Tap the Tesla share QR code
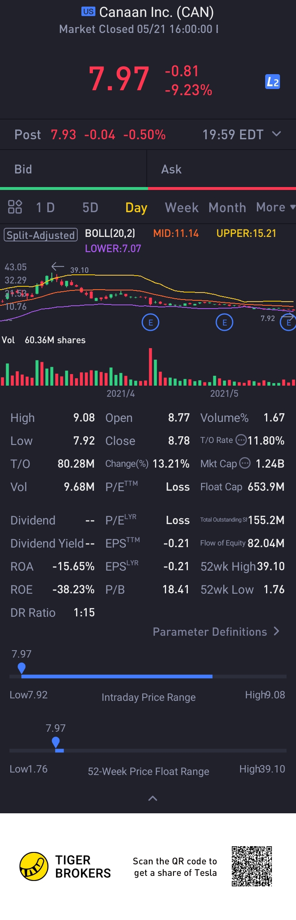The width and height of the screenshot is (296, 920). pos(252,866)
